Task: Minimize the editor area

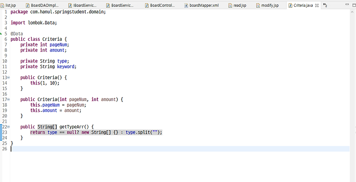Action: click(x=347, y=4)
